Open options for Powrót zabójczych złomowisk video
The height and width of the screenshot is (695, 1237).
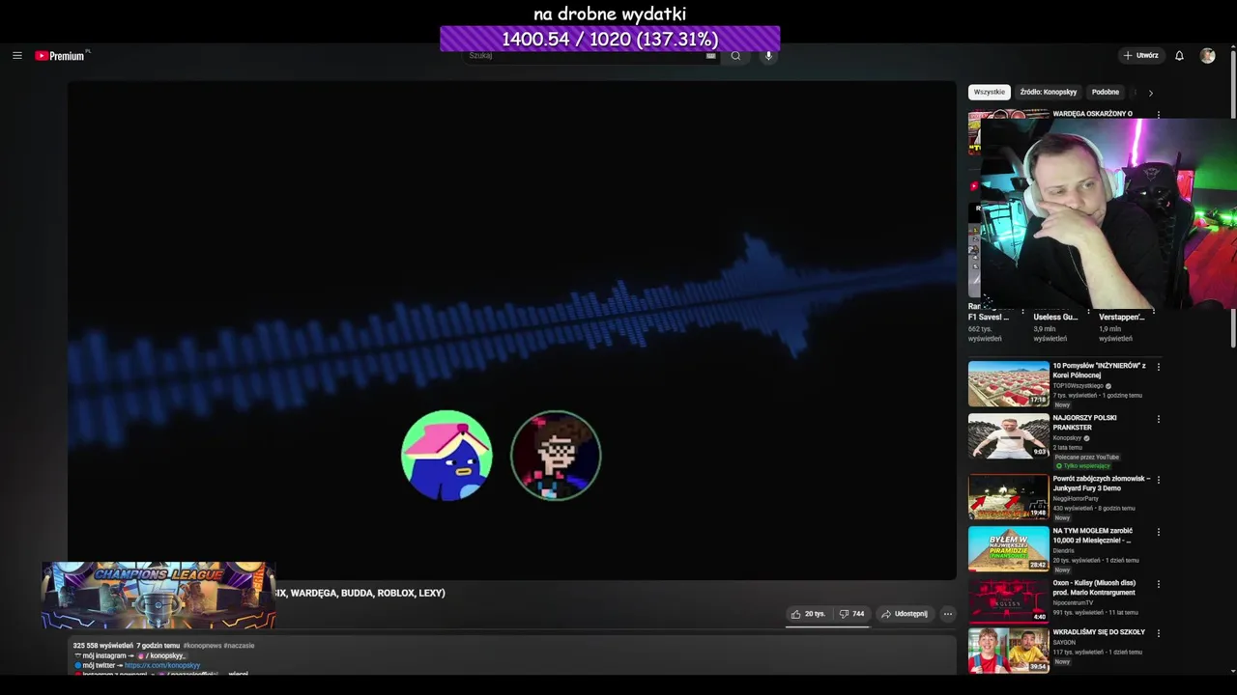(1159, 480)
